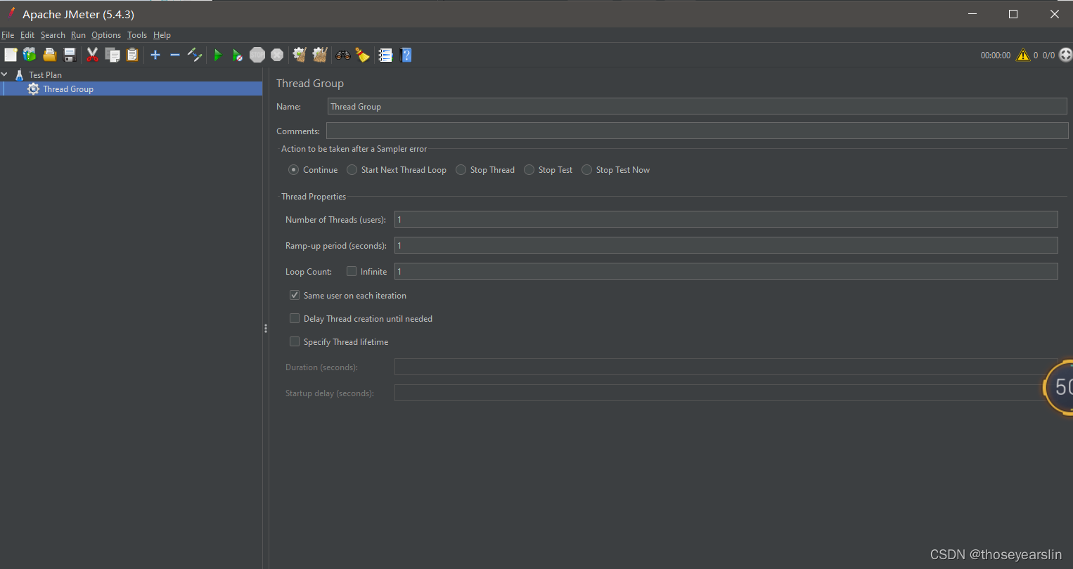Screen dimensions: 1073x569
Task: Open the Search menu
Action: pos(53,35)
